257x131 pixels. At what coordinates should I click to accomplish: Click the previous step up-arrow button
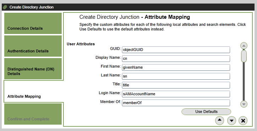tap(219, 121)
